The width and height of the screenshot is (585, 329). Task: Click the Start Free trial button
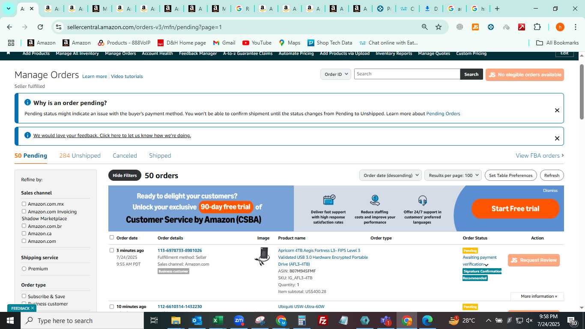[516, 209]
